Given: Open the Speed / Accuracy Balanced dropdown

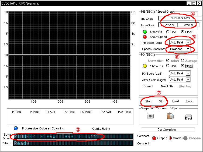Looking at the screenshot, I should [188, 49].
